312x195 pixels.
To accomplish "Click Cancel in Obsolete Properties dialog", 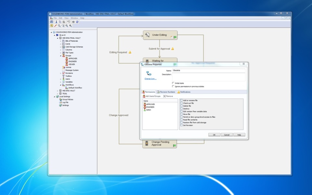I will click(x=227, y=135).
